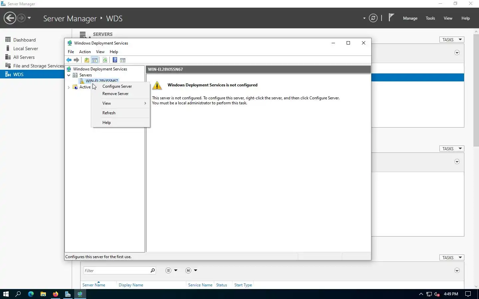Open the View menu of Windows Deployment Services

click(x=100, y=52)
